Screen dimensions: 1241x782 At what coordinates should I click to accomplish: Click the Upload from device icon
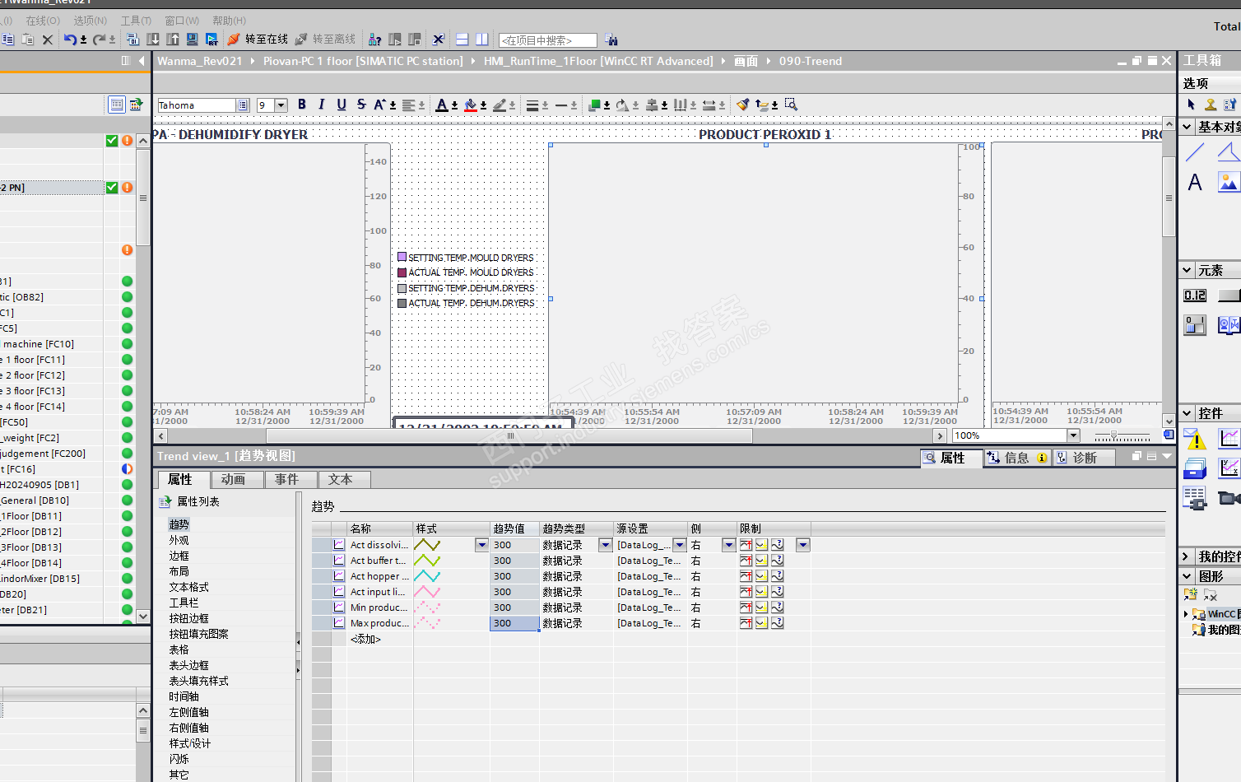(x=173, y=40)
